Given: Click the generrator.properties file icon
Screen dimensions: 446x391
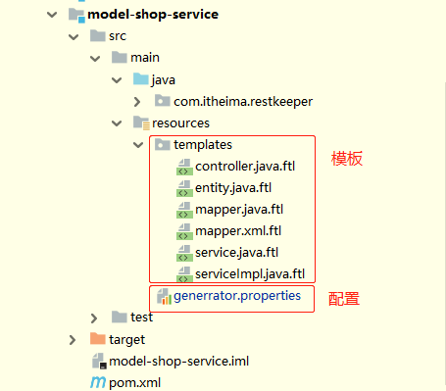Looking at the screenshot, I should pyautogui.click(x=164, y=296).
